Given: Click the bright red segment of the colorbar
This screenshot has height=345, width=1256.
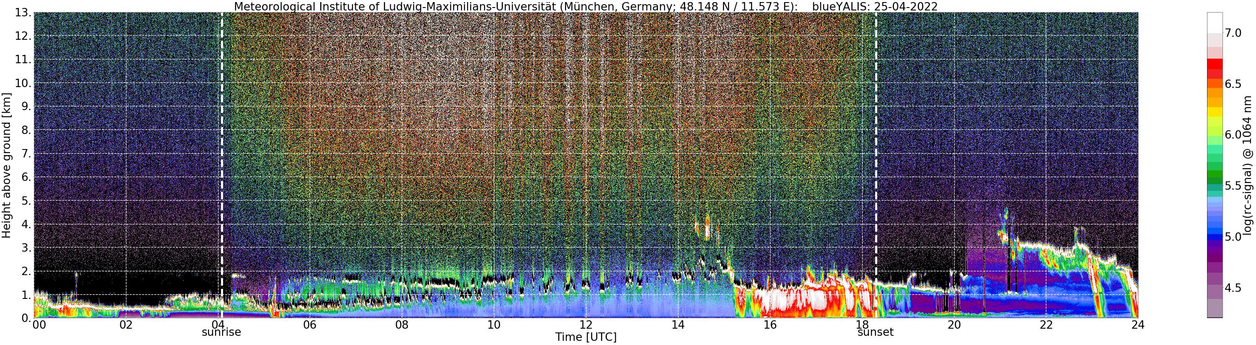Looking at the screenshot, I should pos(1215,64).
